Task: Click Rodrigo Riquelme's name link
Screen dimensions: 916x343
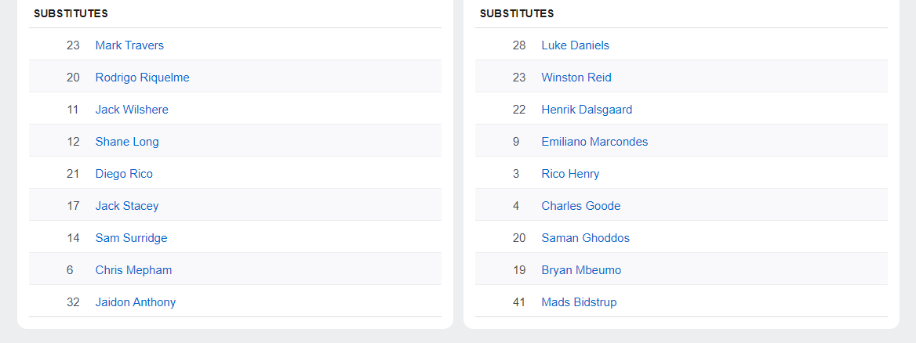Action: tap(142, 78)
